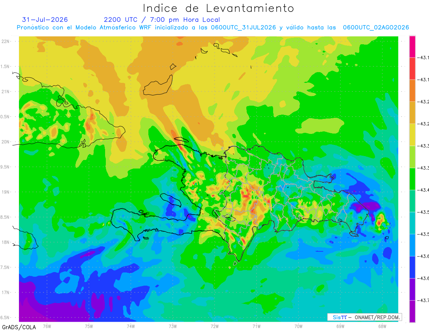Viewport: 429px width, 331px height.
Task: Click the title 'Indice de Levantamiento'
Action: [x=218, y=8]
